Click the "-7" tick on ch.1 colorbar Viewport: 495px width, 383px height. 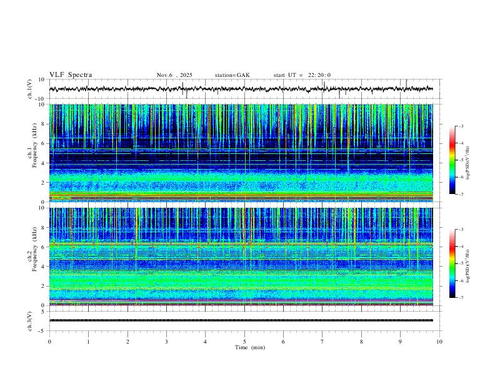[x=461, y=194]
